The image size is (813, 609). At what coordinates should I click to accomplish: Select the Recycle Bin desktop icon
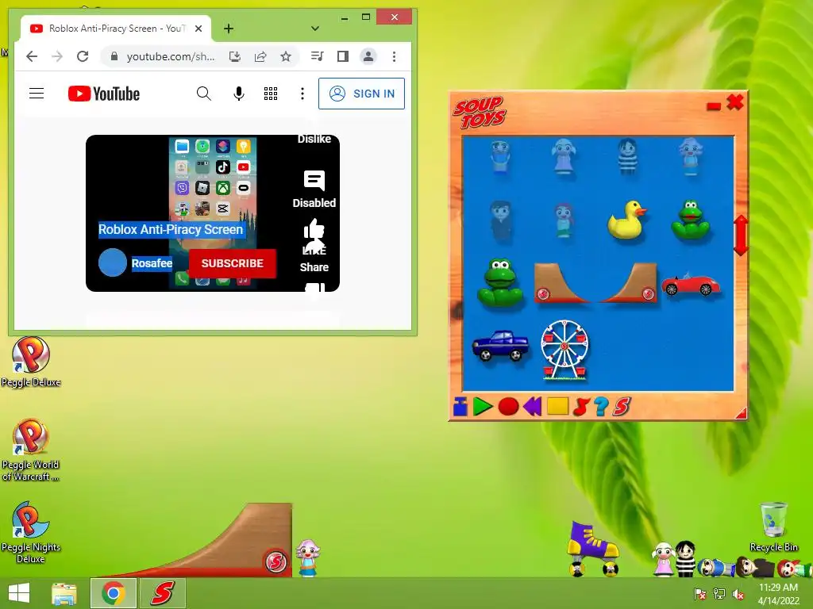click(773, 527)
